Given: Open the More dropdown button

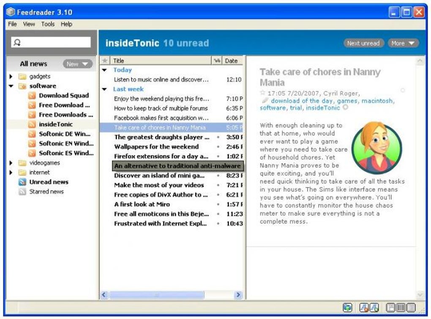Looking at the screenshot, I should [403, 43].
